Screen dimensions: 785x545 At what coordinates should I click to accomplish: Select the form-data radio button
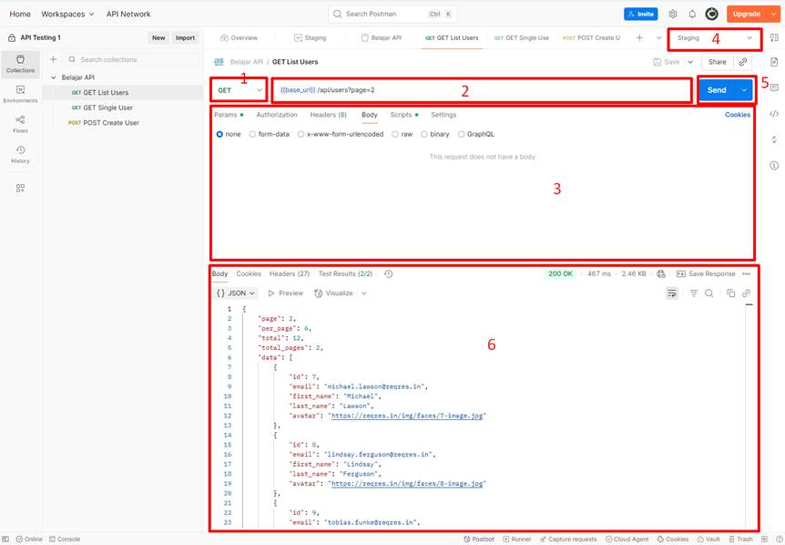coord(252,134)
